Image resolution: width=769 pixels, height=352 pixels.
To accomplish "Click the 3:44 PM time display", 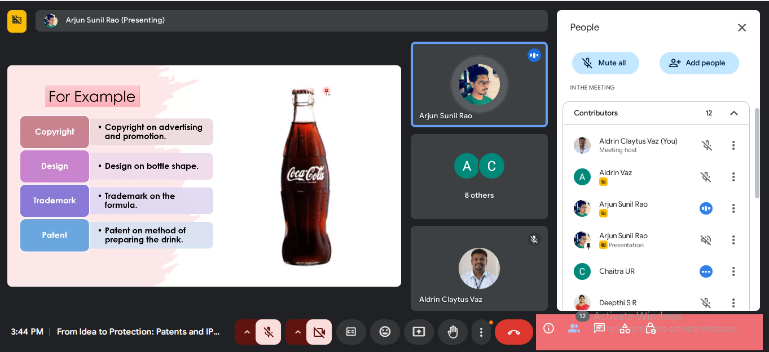I will [27, 332].
